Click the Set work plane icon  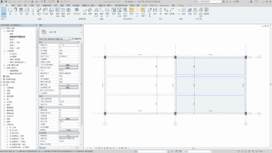pos(190,11)
